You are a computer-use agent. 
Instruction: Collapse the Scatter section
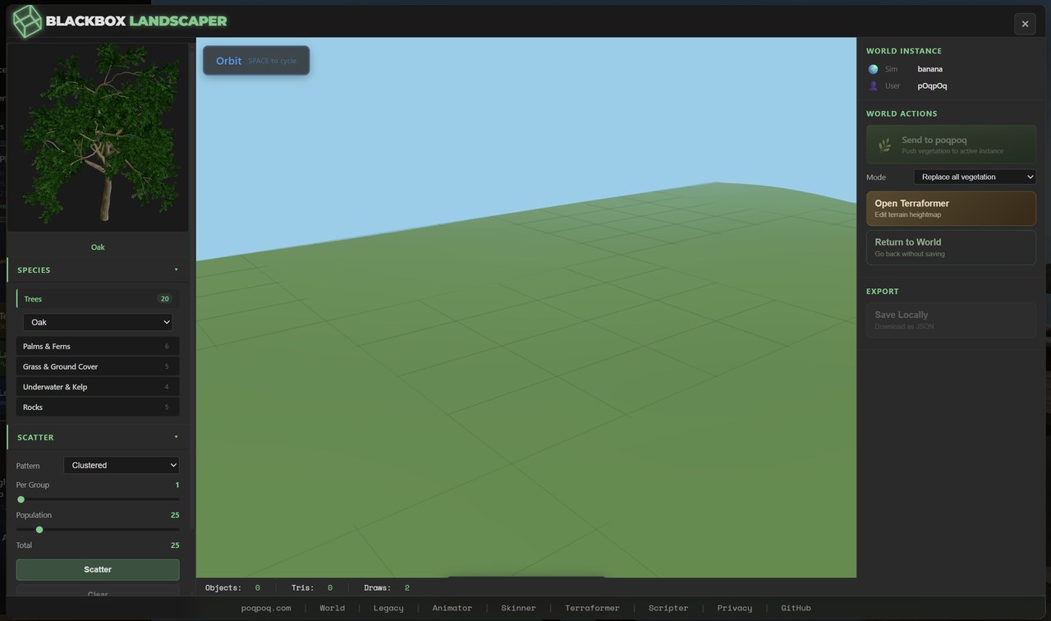pos(98,437)
